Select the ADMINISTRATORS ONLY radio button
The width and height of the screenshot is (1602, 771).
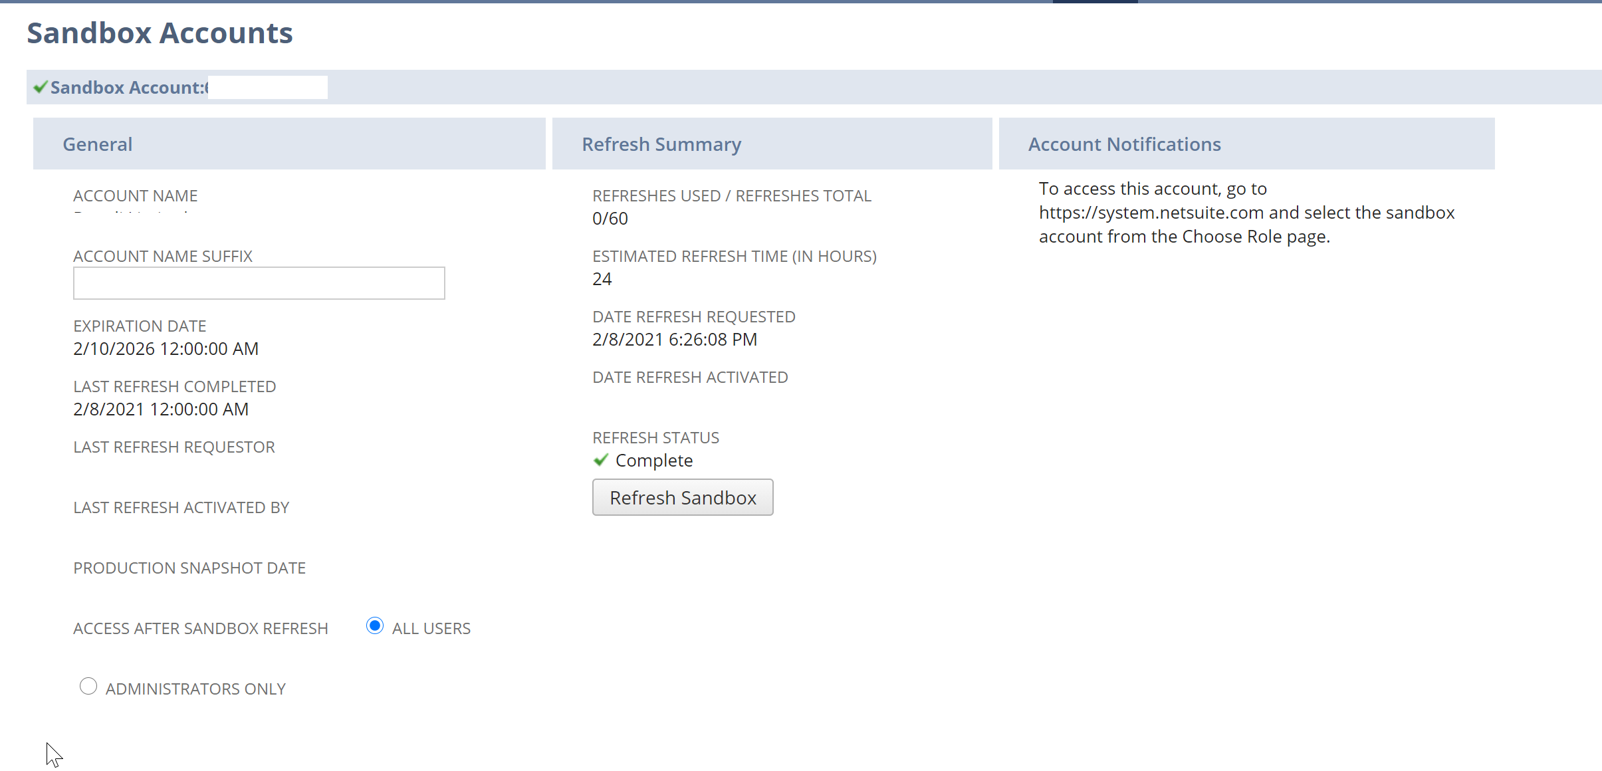[88, 686]
